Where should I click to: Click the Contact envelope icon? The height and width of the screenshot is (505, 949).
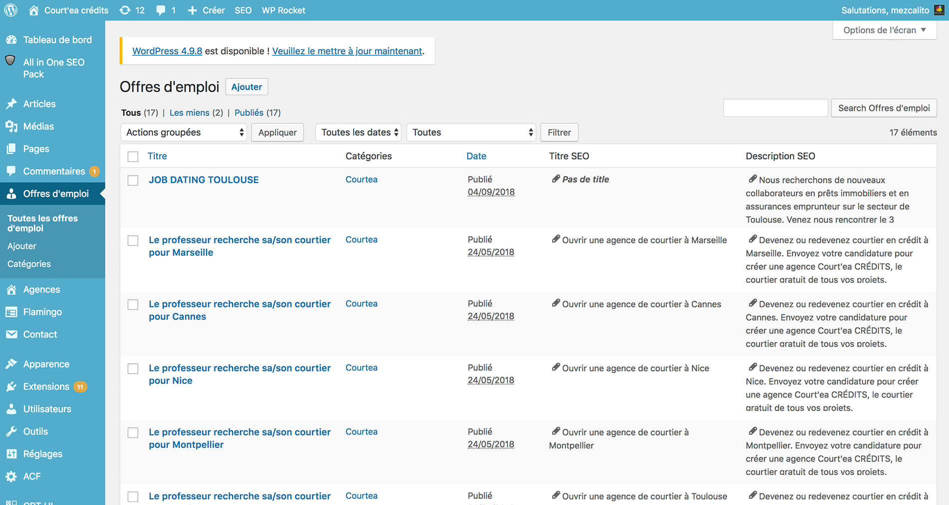pyautogui.click(x=11, y=334)
